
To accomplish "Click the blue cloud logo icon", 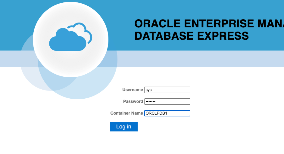I will pos(71,37).
